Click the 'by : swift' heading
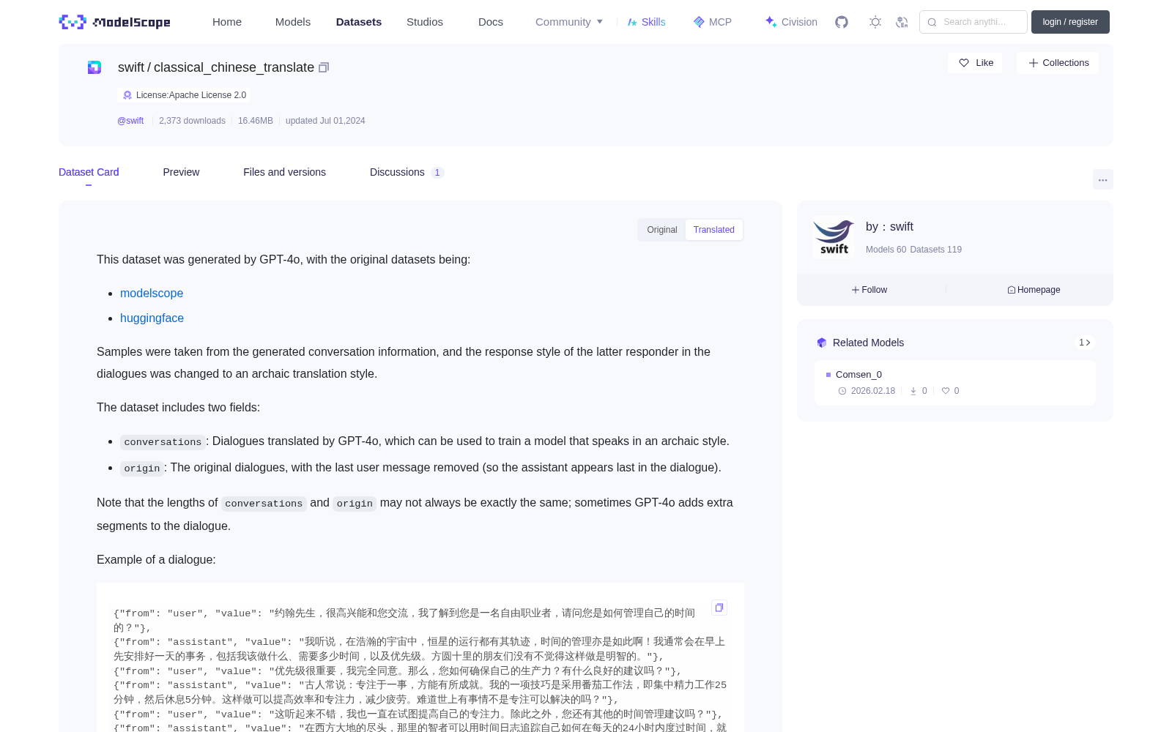 pyautogui.click(x=889, y=227)
